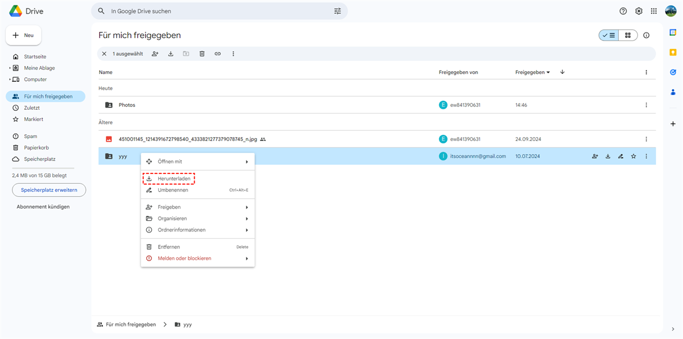The width and height of the screenshot is (683, 339).
Task: Open the Settings gear icon
Action: [x=639, y=11]
